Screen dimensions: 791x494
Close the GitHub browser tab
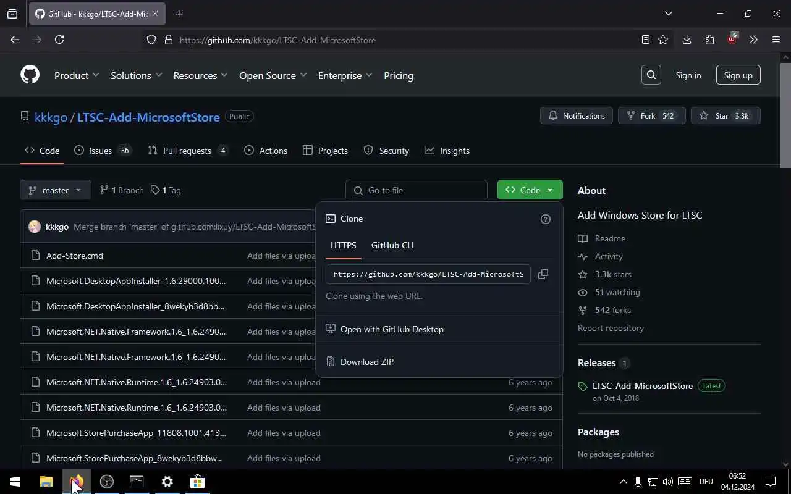[154, 14]
